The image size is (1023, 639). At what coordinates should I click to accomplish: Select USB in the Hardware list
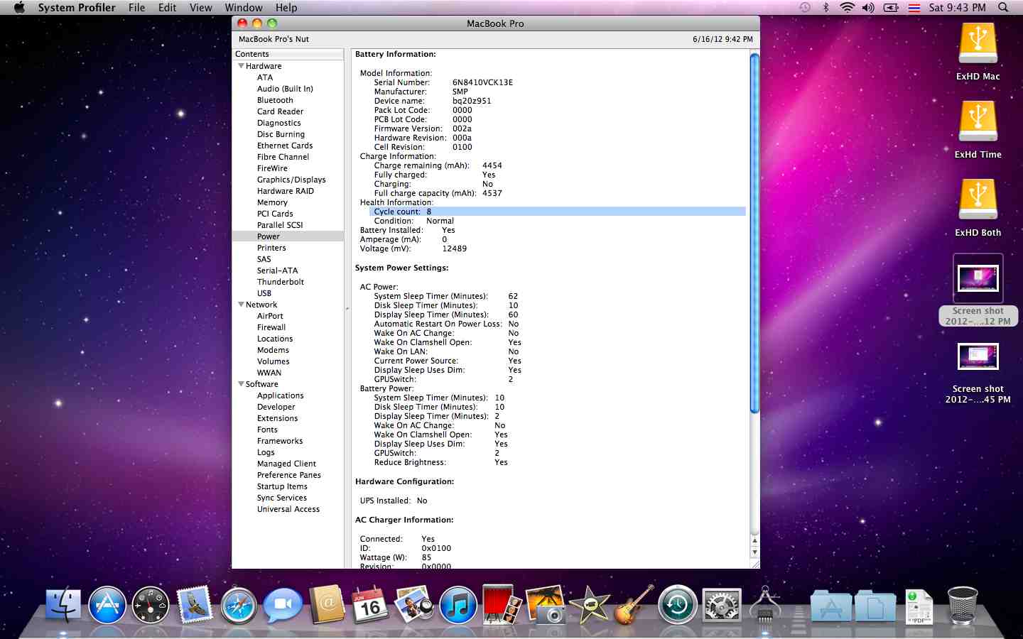coord(264,293)
